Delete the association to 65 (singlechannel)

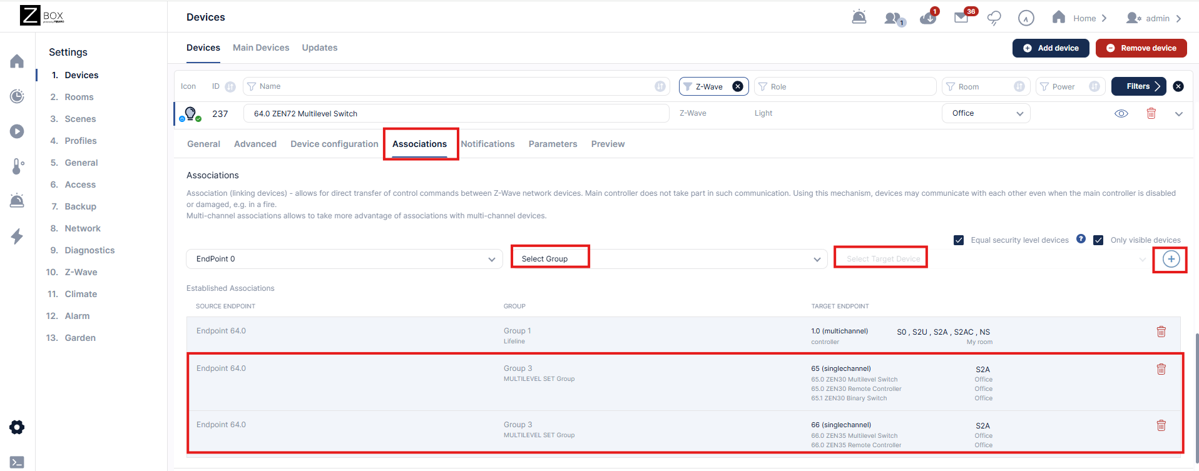(x=1161, y=369)
